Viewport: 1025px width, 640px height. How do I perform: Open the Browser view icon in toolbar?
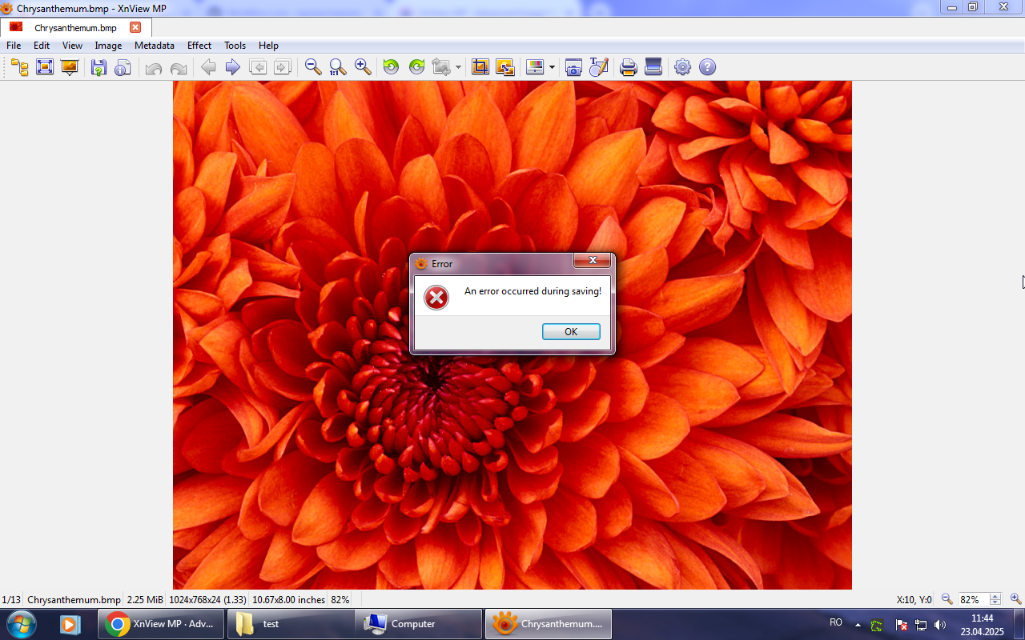[19, 67]
